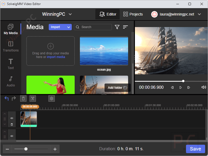Image resolution: width=208 pixels, height=156 pixels.
Task: Select the ocean.jpg thumbnail
Action: coord(104,51)
